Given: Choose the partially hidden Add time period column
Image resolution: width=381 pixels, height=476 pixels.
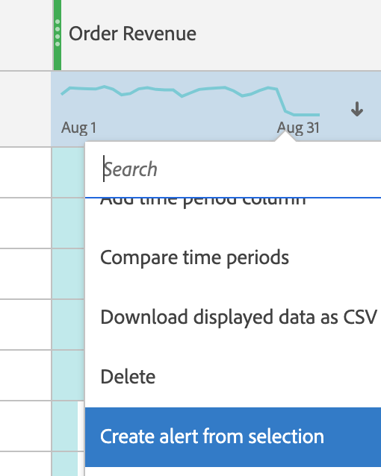Looking at the screenshot, I should 202,201.
